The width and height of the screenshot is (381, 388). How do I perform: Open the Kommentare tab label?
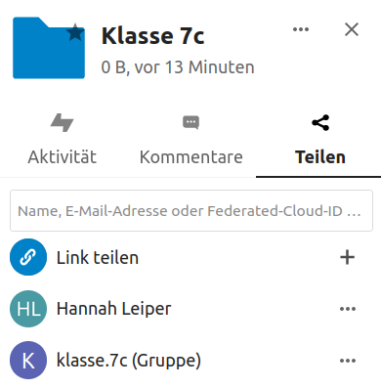[191, 157]
